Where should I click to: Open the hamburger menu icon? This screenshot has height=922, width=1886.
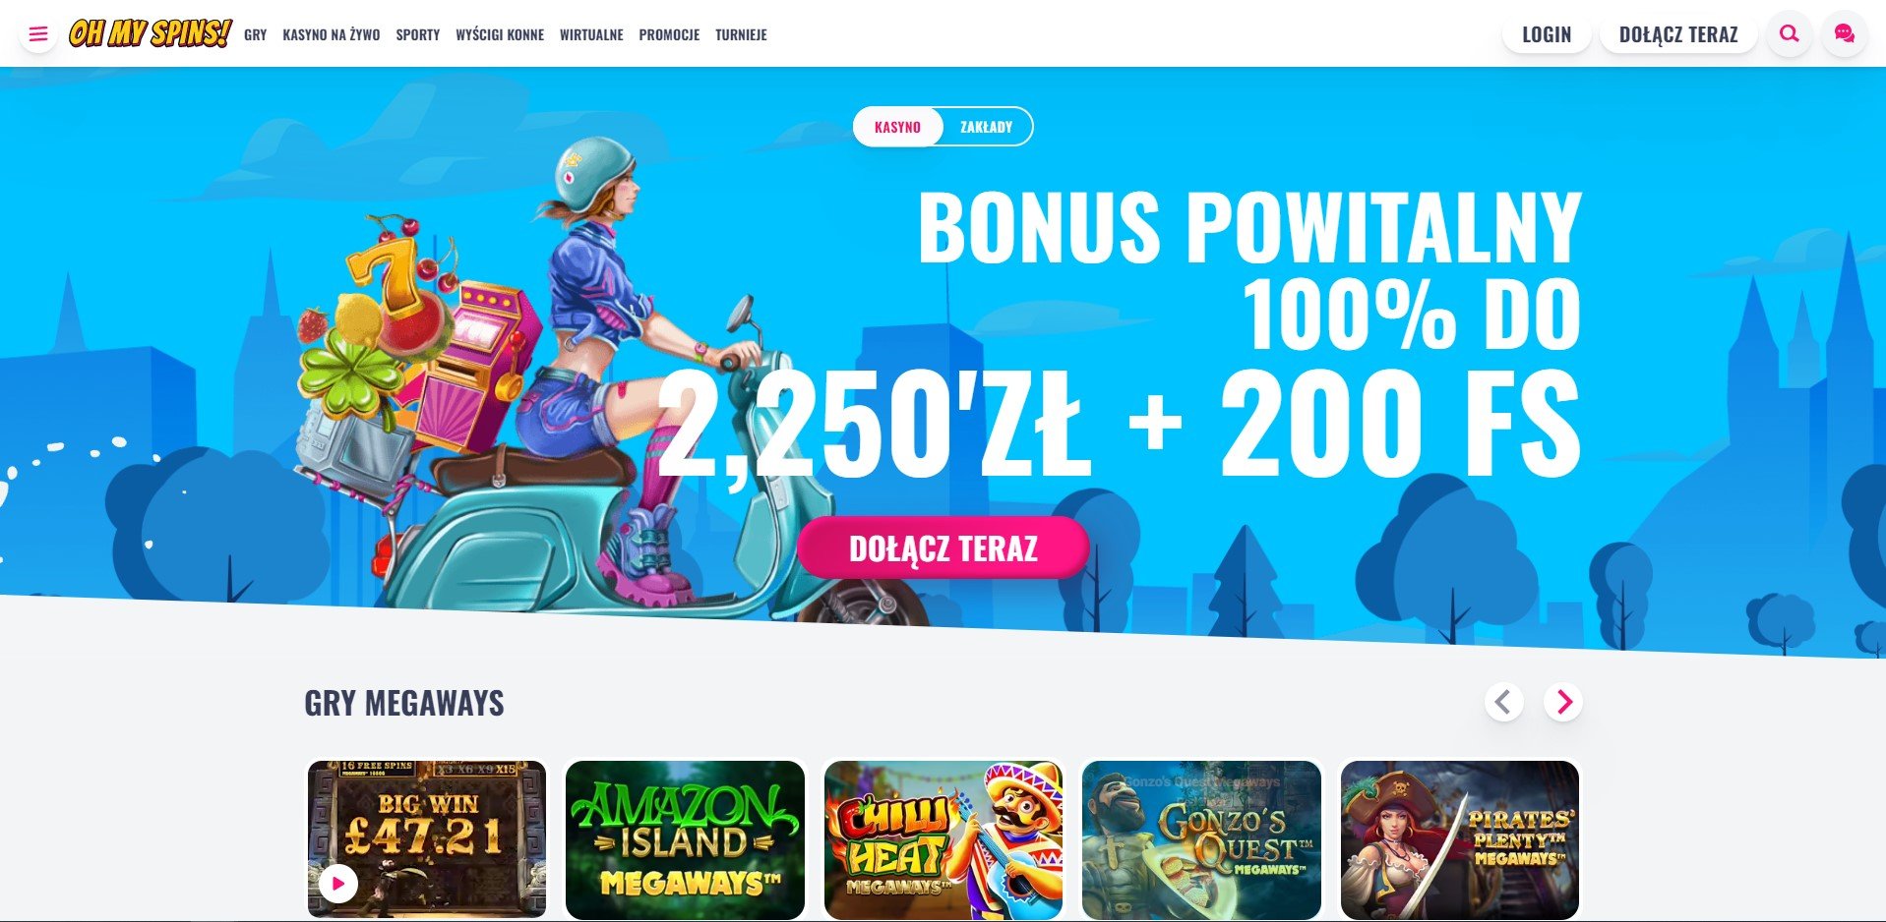pos(38,34)
